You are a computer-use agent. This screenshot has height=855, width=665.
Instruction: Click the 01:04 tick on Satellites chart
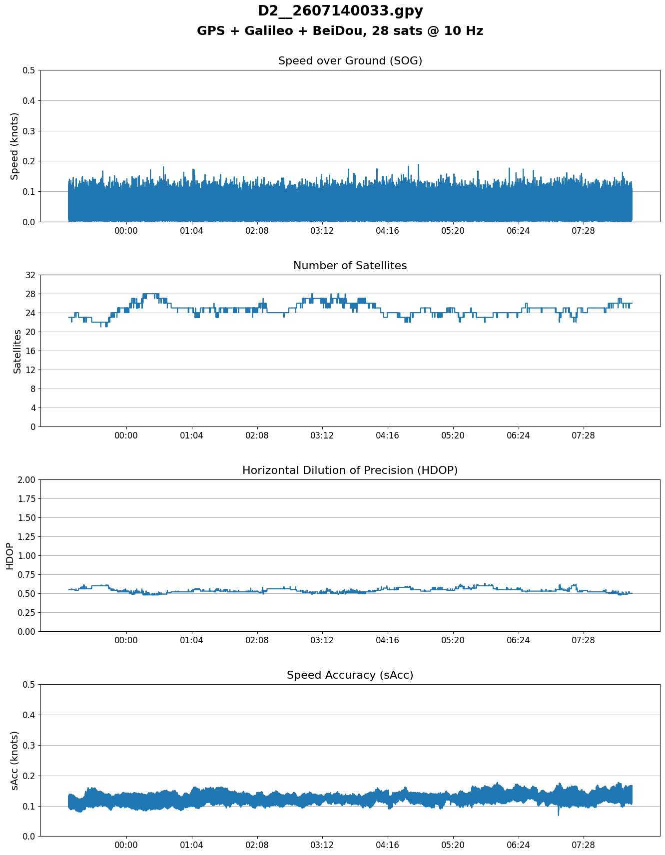pyautogui.click(x=192, y=435)
